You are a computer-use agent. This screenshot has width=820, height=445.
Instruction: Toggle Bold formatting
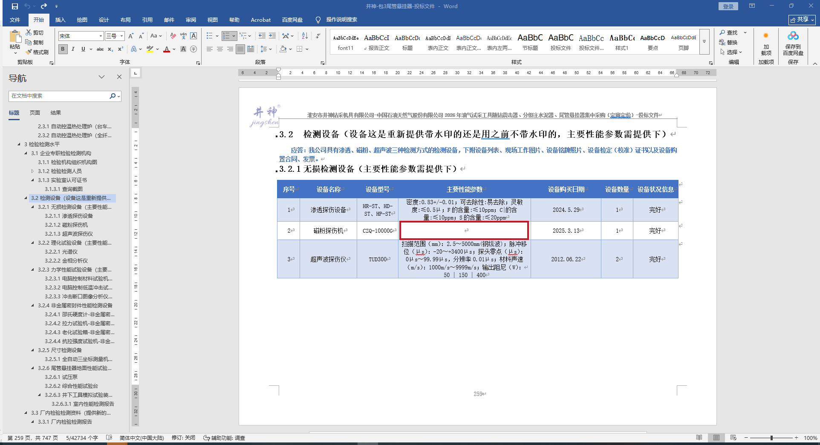click(63, 49)
